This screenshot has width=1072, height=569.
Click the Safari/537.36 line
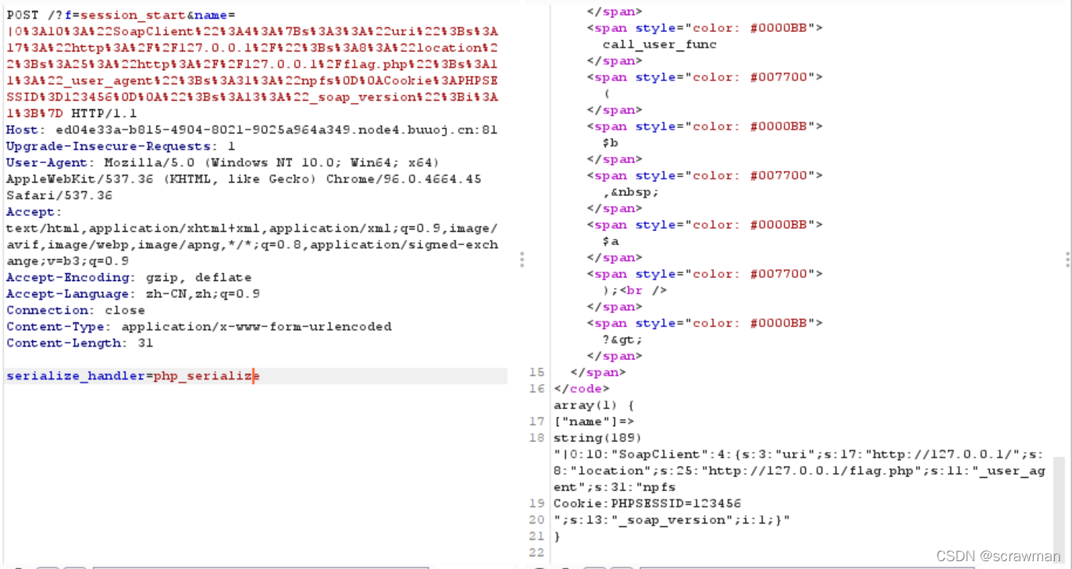(59, 195)
